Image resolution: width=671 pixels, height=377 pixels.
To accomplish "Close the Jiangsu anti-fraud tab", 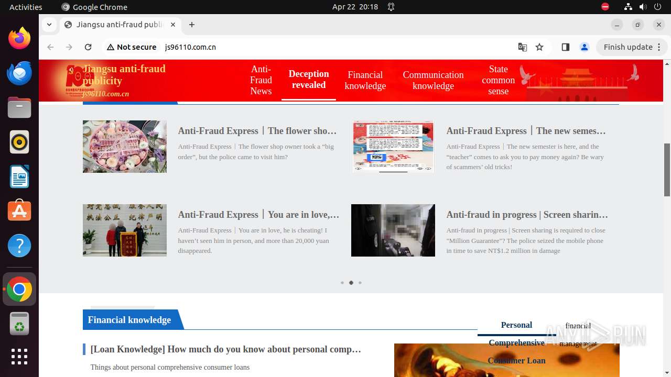I will pyautogui.click(x=173, y=25).
